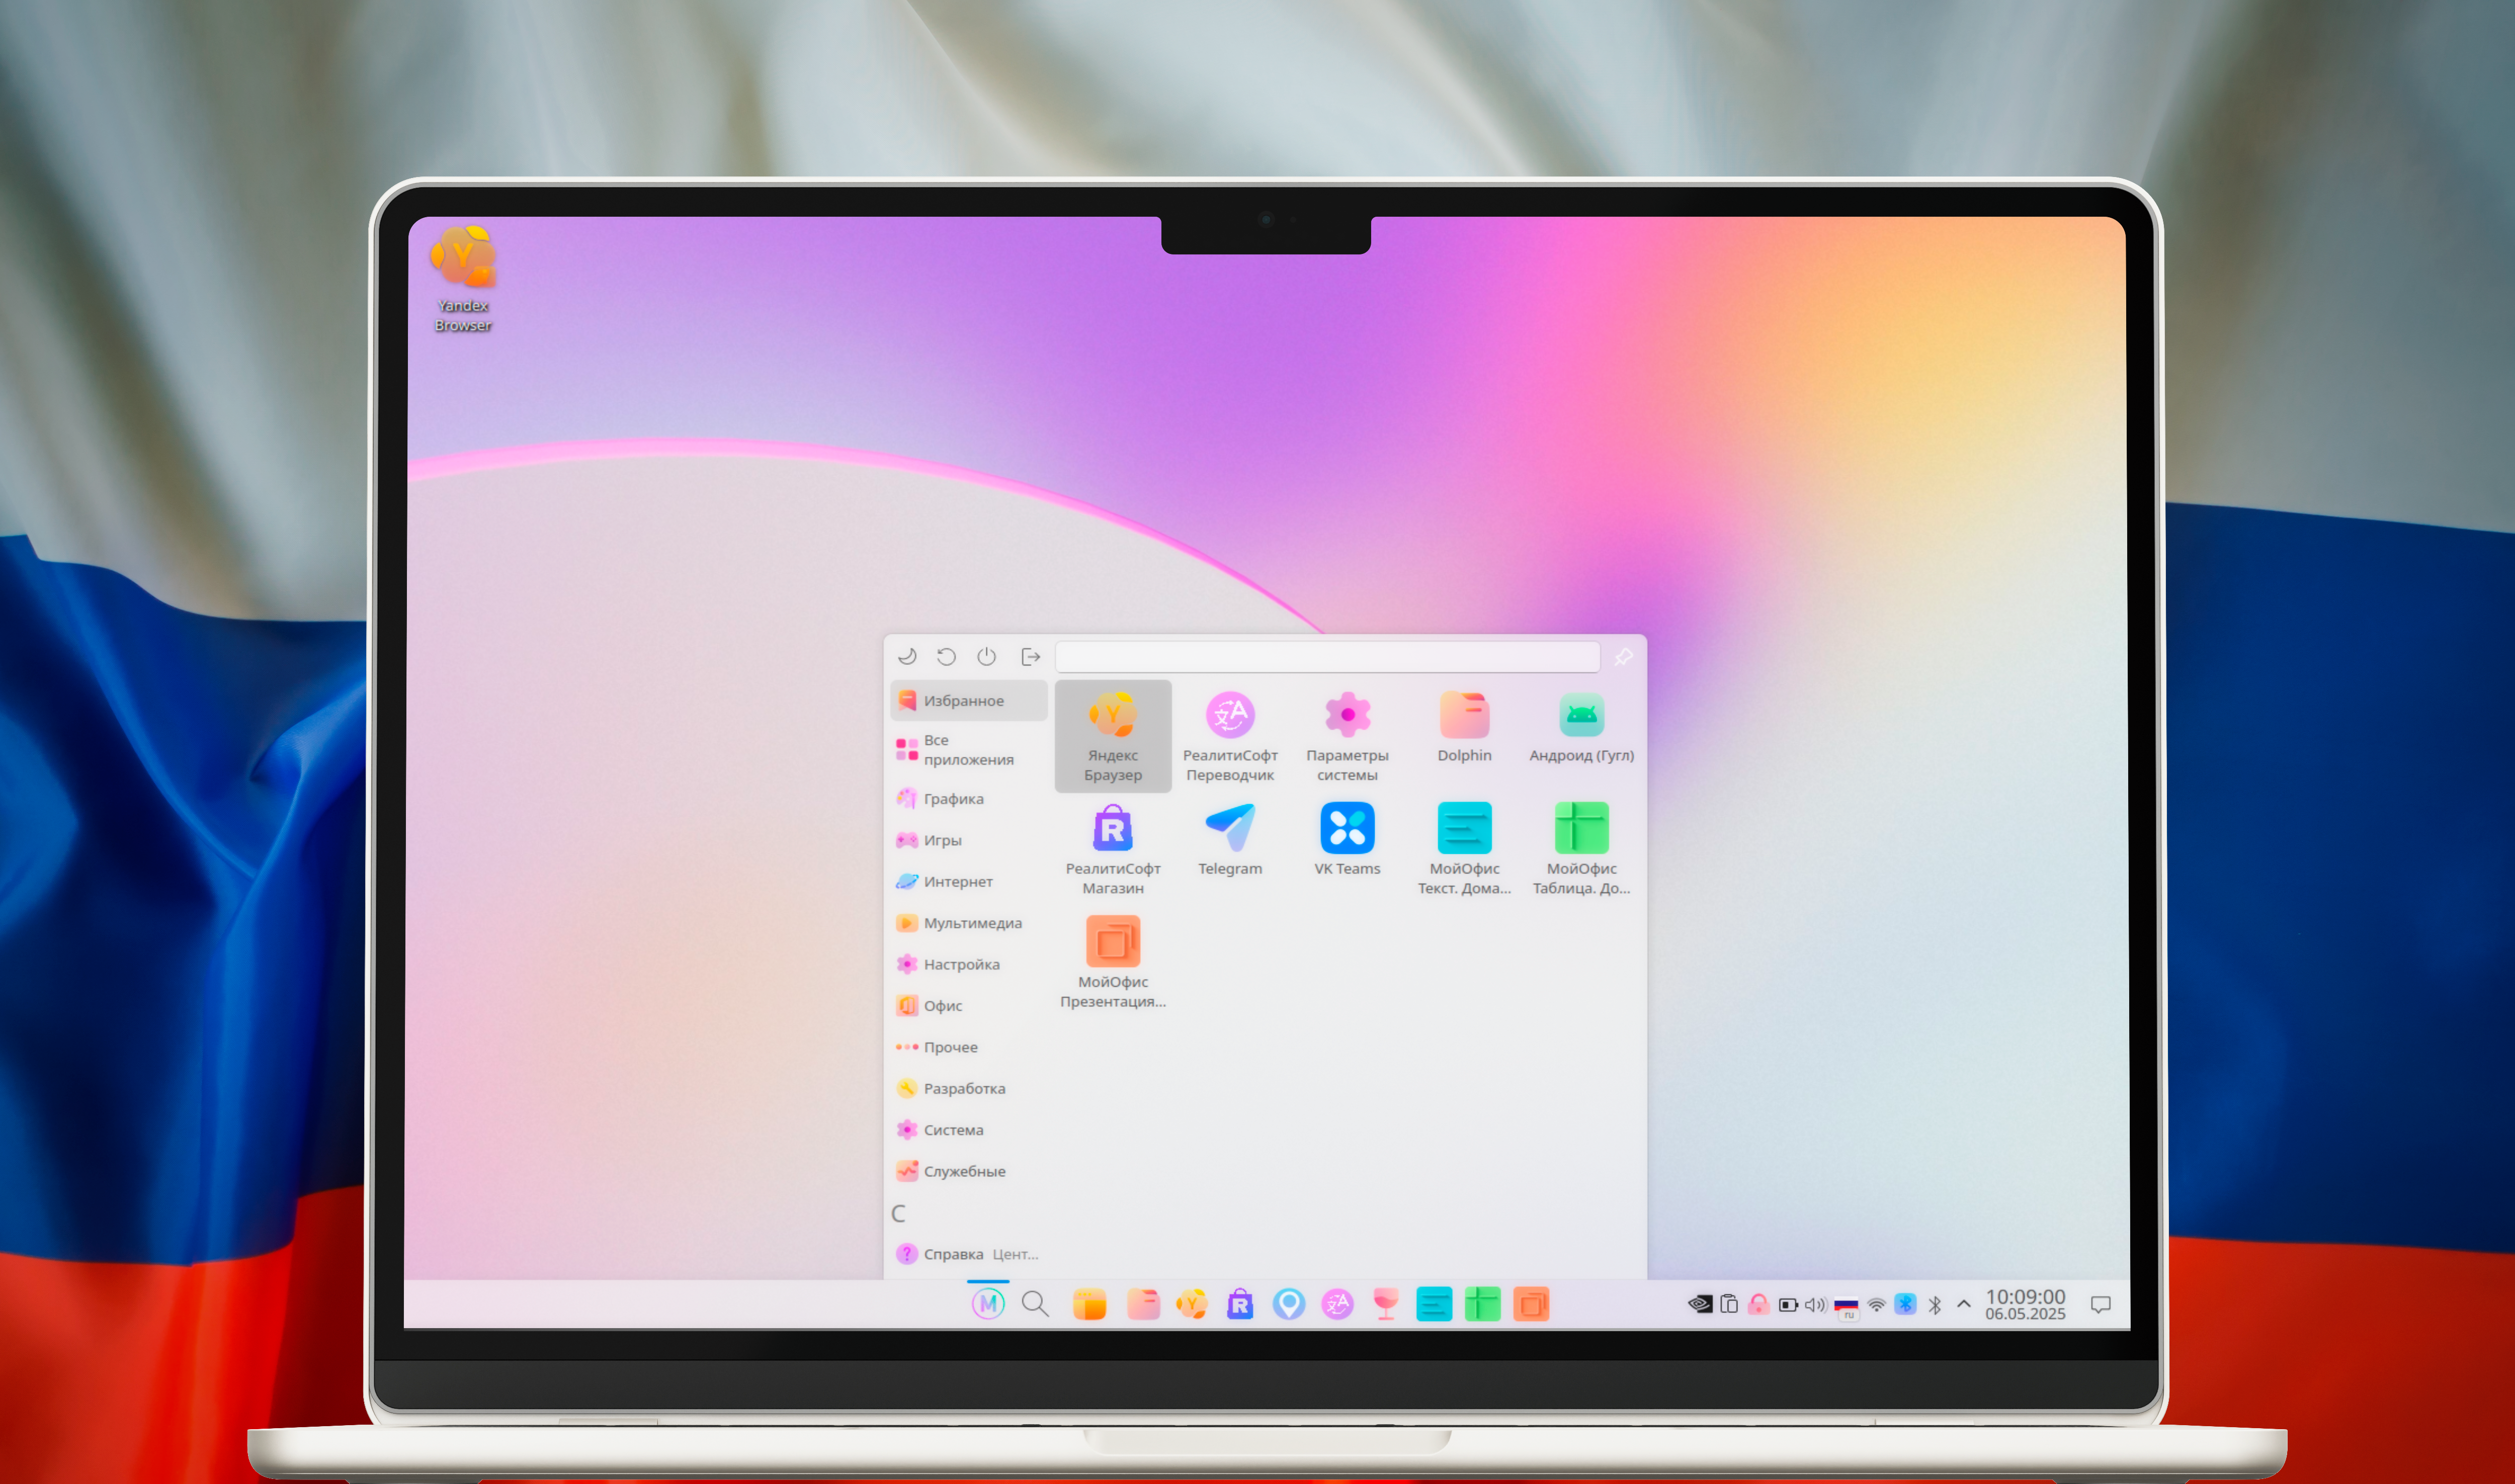The height and width of the screenshot is (1484, 2515).
Task: Open the orange window app icon on taskbar
Action: (x=1089, y=1304)
